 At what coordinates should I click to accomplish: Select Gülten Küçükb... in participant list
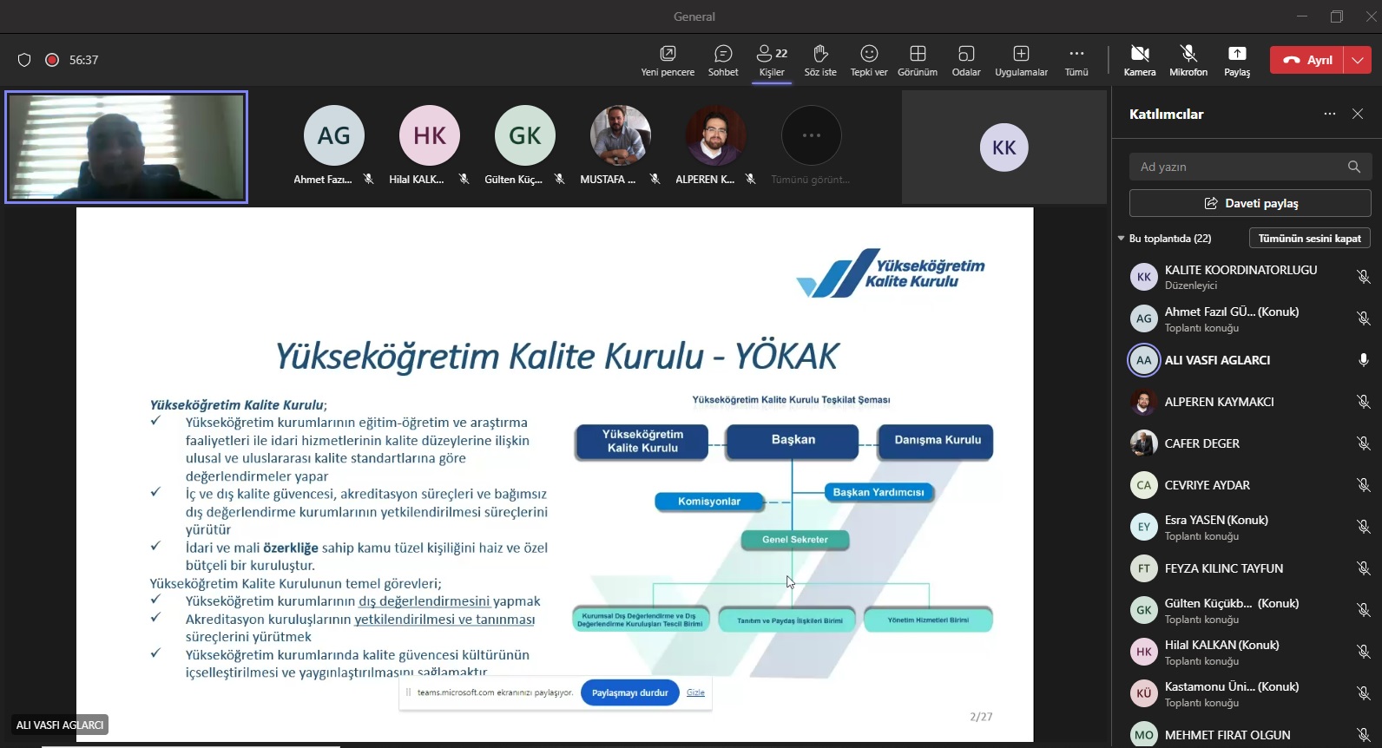(1250, 610)
